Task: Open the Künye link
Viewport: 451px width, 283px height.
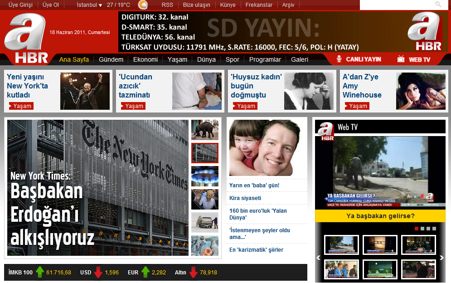Action: coord(228,5)
